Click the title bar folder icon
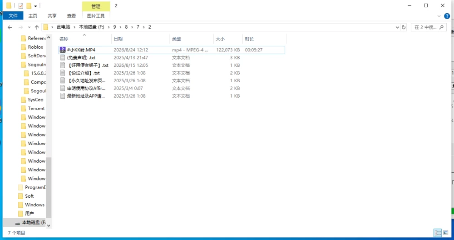This screenshot has width=454, height=240. coord(9,5)
